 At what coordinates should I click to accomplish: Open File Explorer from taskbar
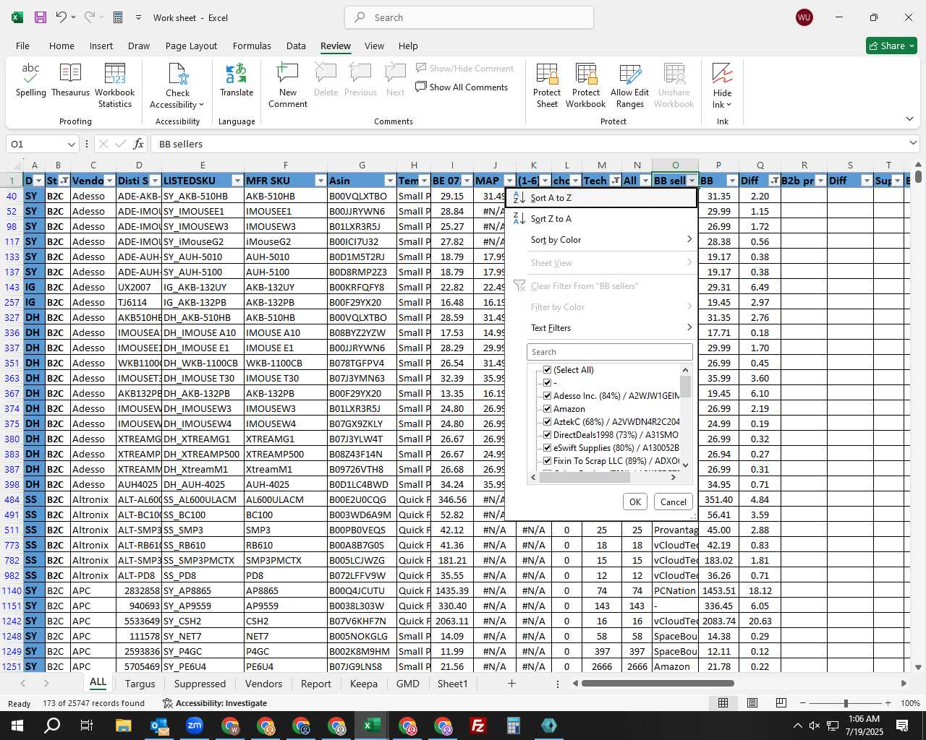(123, 726)
